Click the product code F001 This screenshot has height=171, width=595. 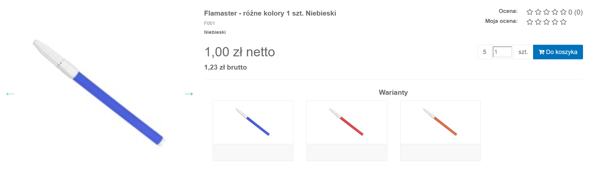209,23
